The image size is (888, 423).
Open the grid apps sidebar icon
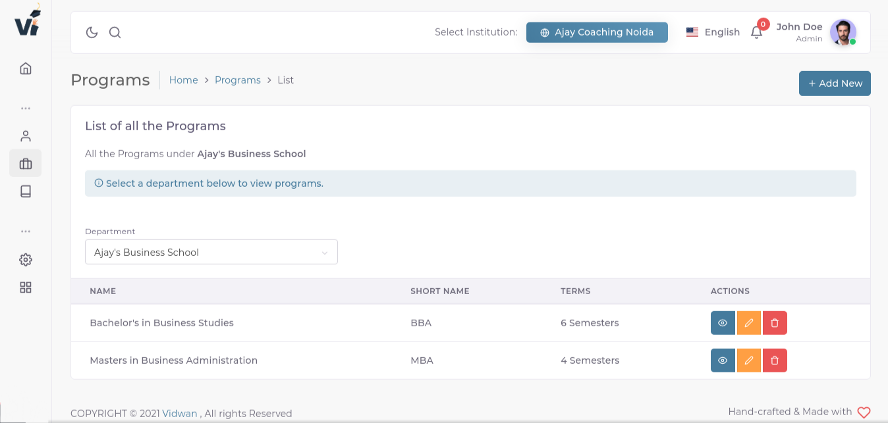click(x=26, y=287)
